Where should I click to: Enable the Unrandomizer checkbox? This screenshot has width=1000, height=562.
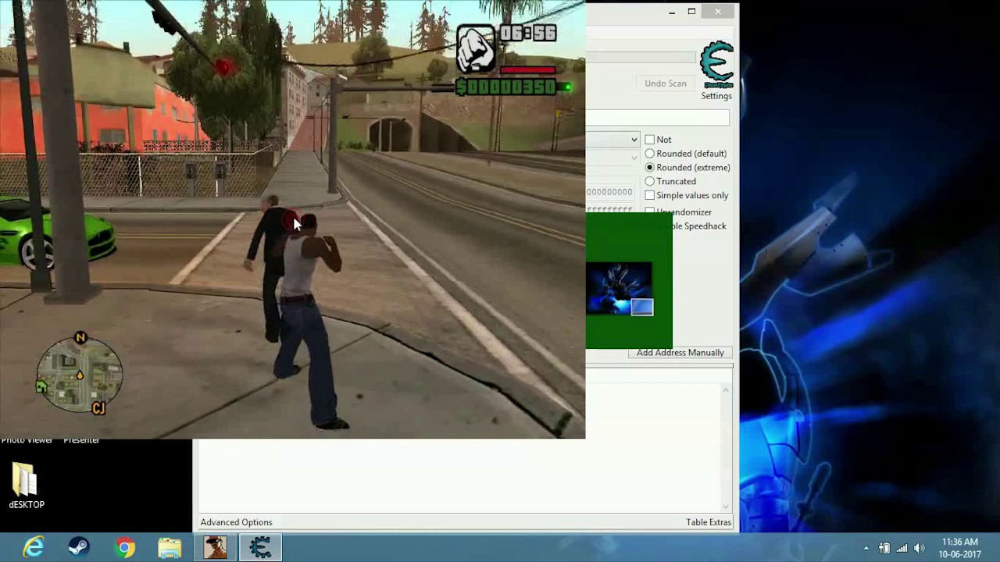[649, 211]
